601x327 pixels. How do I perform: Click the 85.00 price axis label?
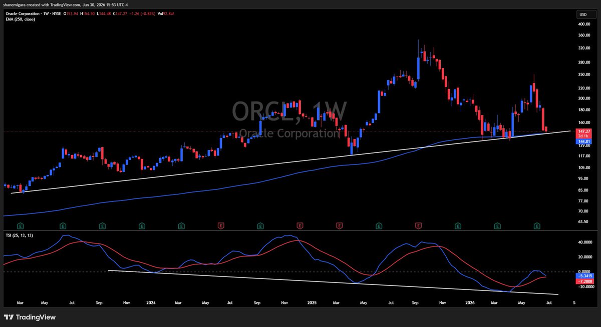coord(583,190)
